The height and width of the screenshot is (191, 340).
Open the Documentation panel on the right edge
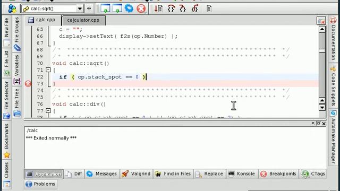tap(333, 39)
